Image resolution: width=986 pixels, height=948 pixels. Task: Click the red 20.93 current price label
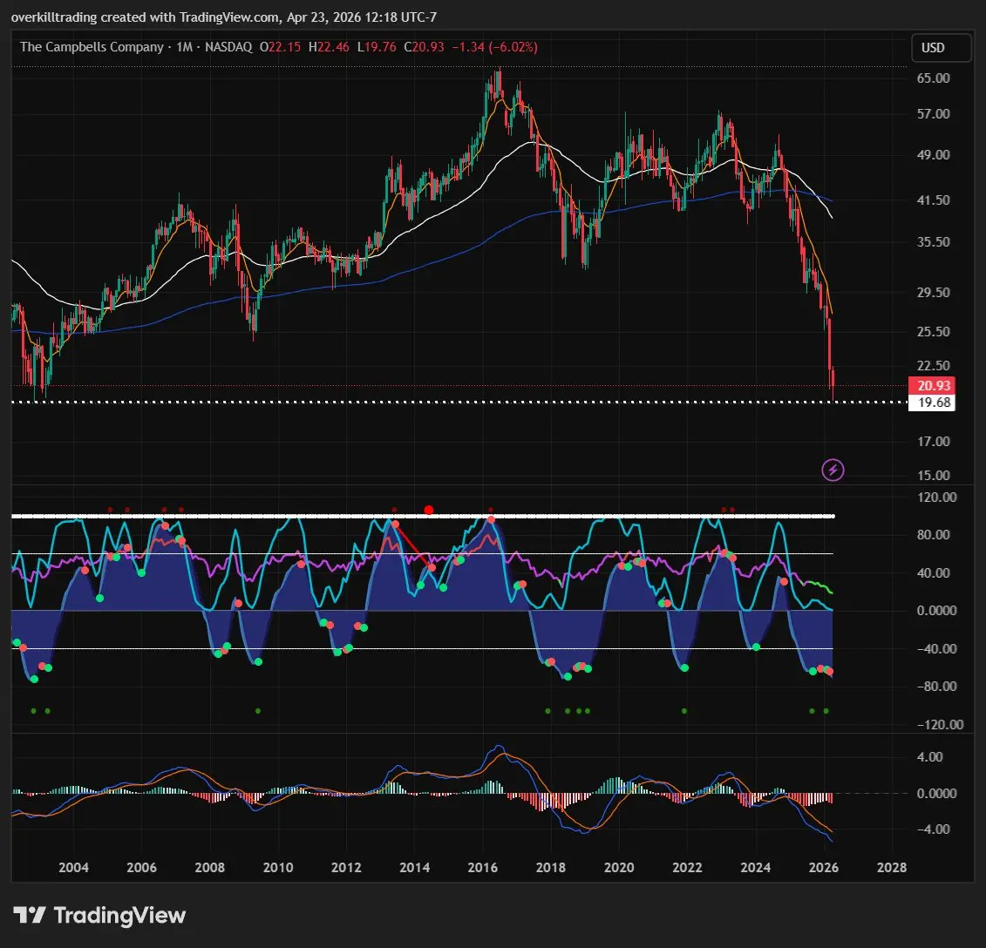[x=930, y=386]
